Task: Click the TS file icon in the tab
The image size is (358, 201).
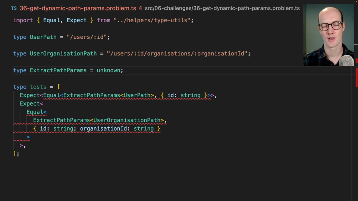Action: tap(14, 8)
